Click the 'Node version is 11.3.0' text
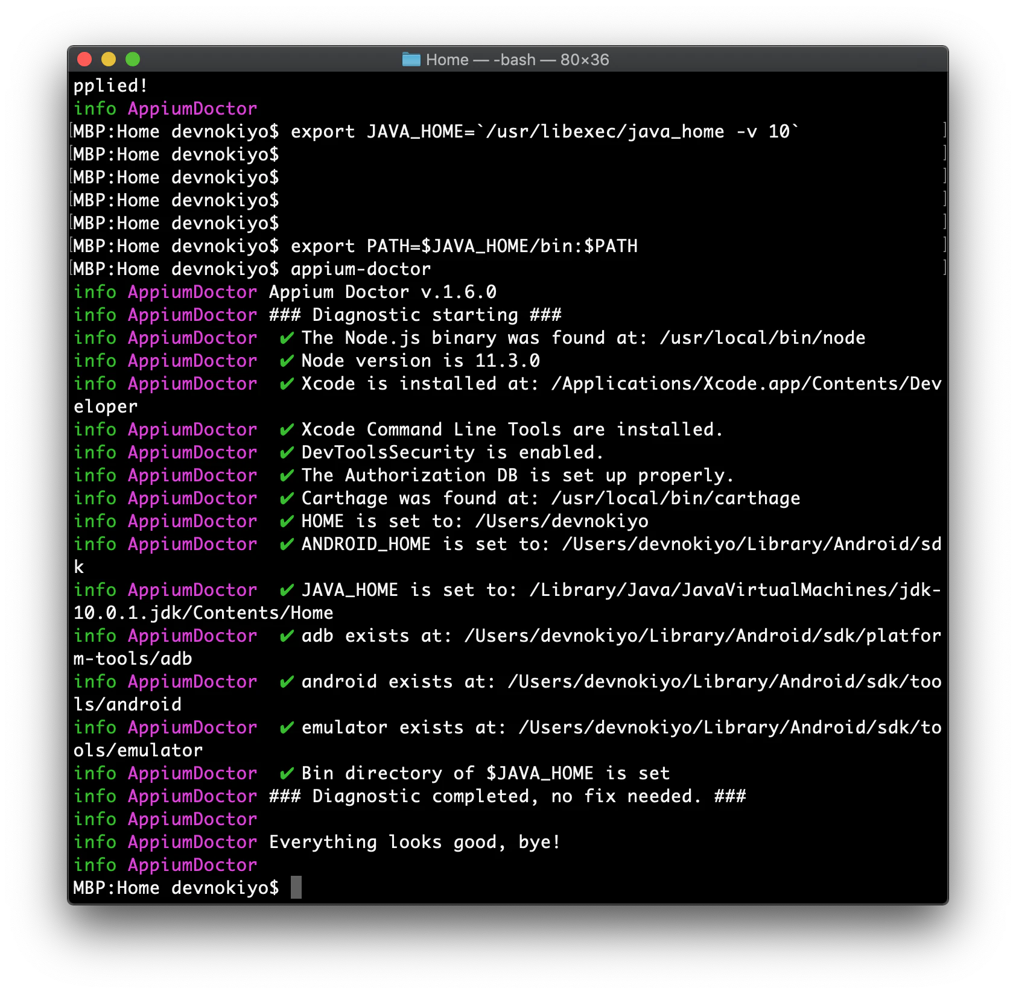 pyautogui.click(x=421, y=361)
